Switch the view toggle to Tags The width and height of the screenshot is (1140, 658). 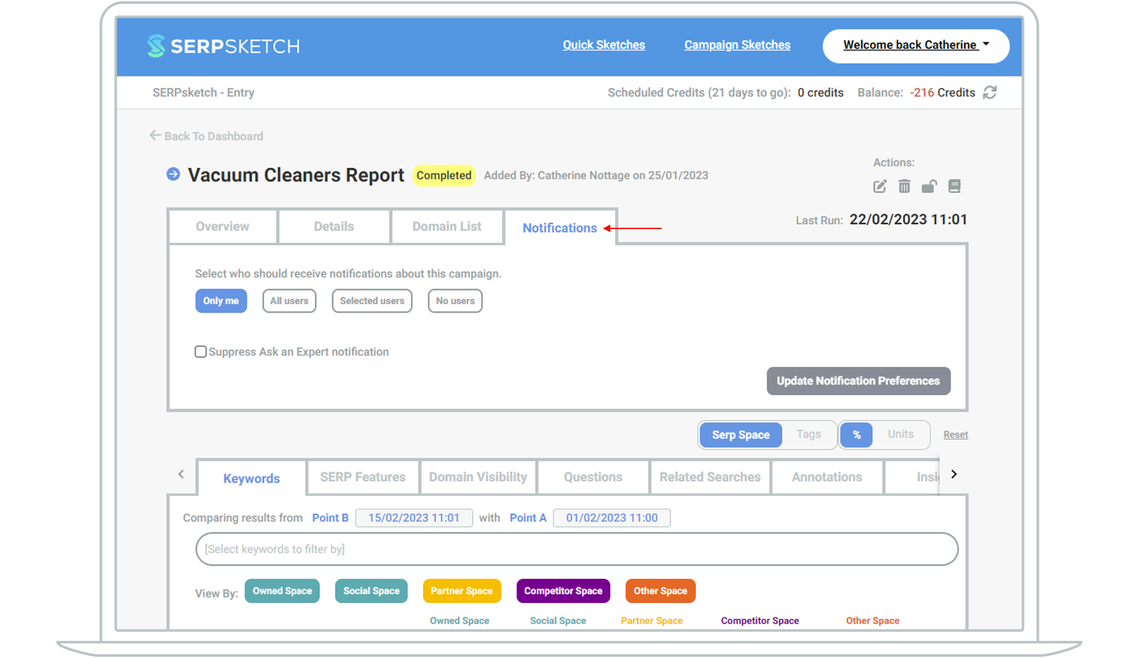808,435
